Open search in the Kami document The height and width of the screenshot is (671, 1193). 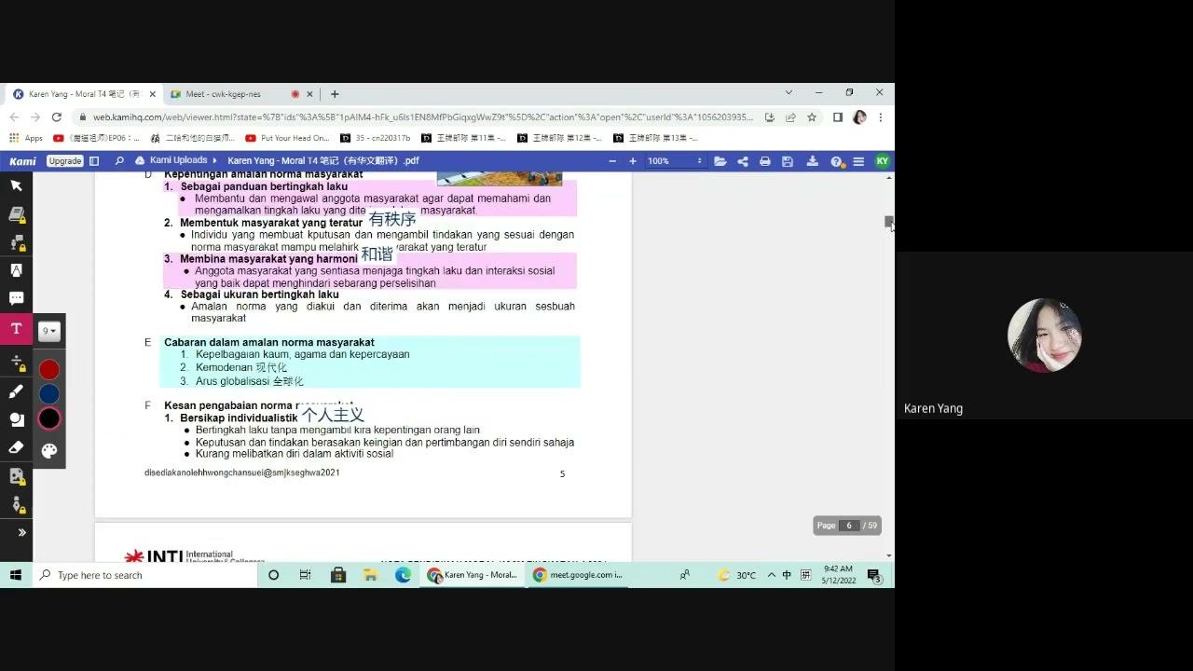click(x=119, y=161)
